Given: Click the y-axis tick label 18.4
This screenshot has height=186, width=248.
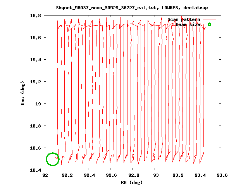Looking at the screenshot, I should coord(35,170).
